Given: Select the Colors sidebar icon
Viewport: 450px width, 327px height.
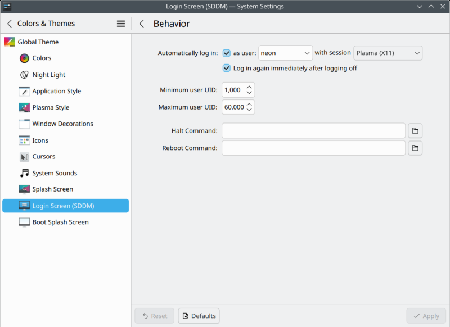Looking at the screenshot, I should (x=24, y=58).
